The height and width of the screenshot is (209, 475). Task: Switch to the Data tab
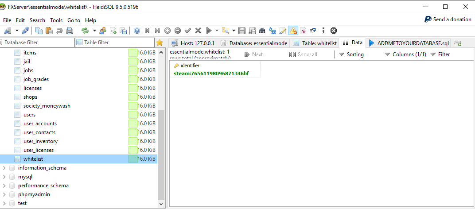click(353, 43)
